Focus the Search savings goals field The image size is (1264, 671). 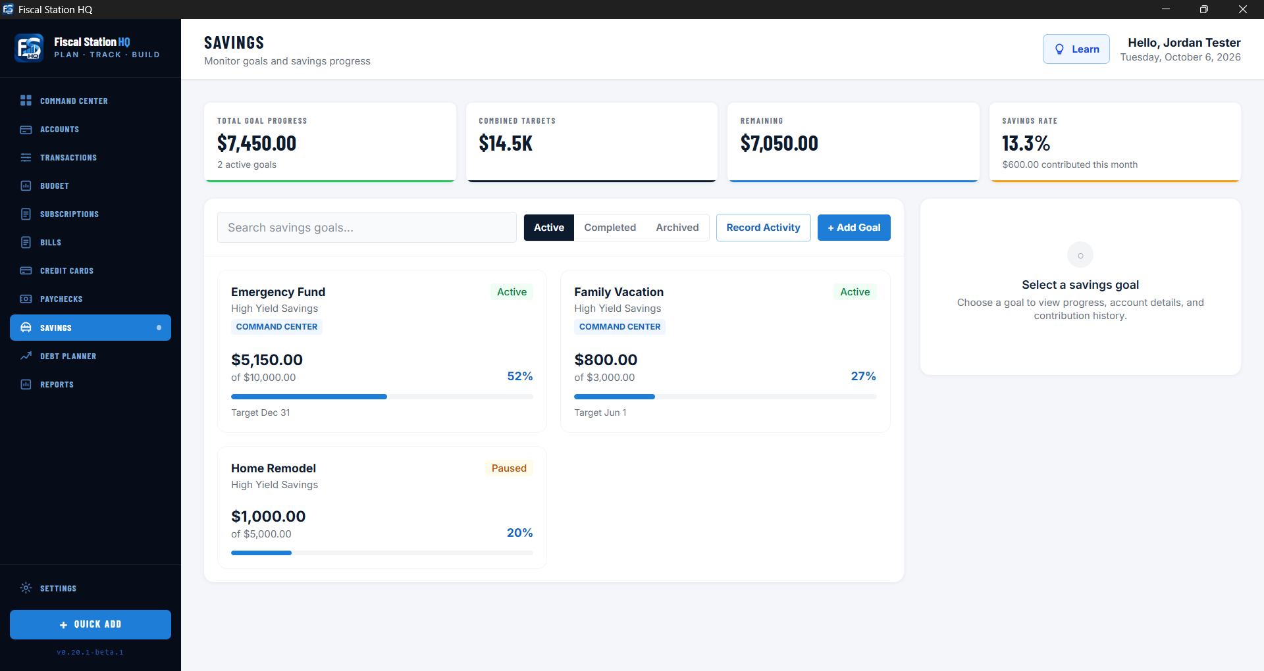[367, 228]
